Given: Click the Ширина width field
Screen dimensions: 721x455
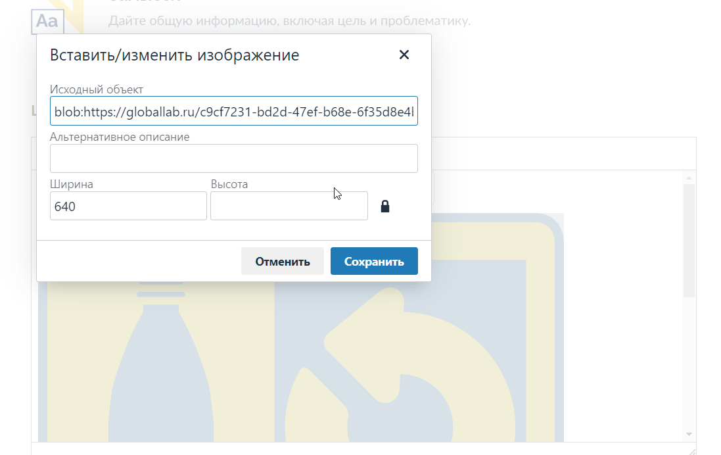Looking at the screenshot, I should click(x=128, y=206).
